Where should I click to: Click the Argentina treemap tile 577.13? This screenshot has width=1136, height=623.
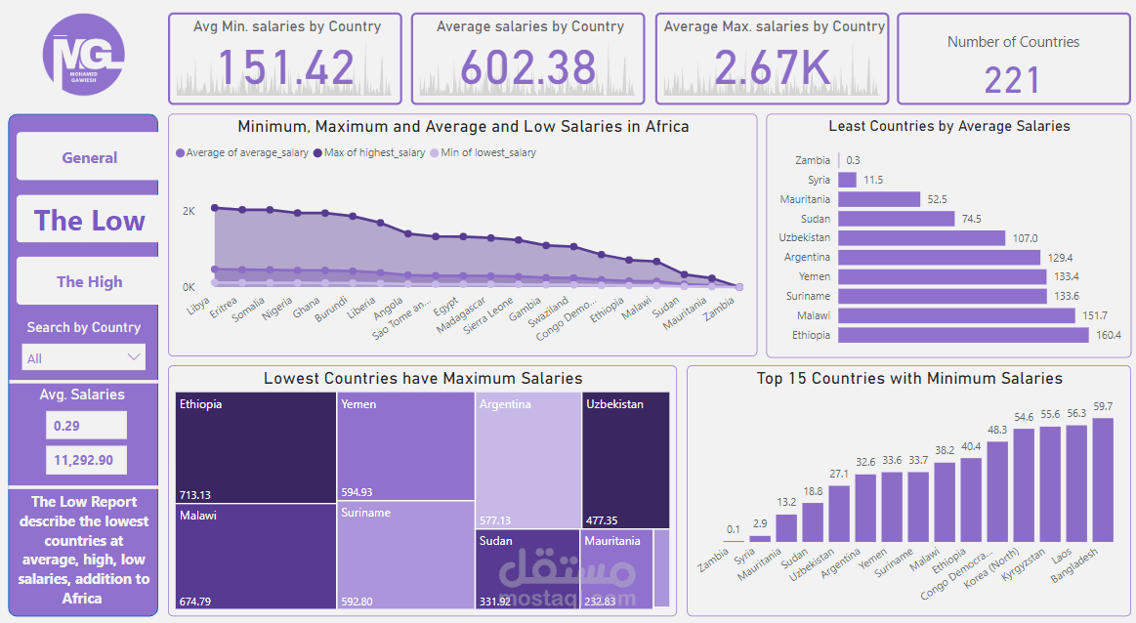pos(528,461)
